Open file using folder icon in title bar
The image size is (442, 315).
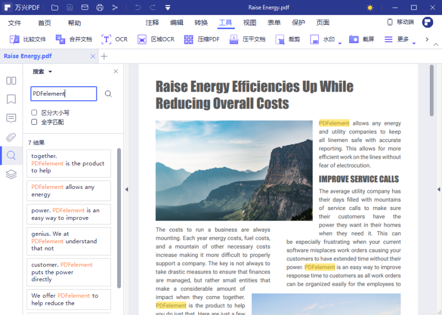[x=55, y=8]
